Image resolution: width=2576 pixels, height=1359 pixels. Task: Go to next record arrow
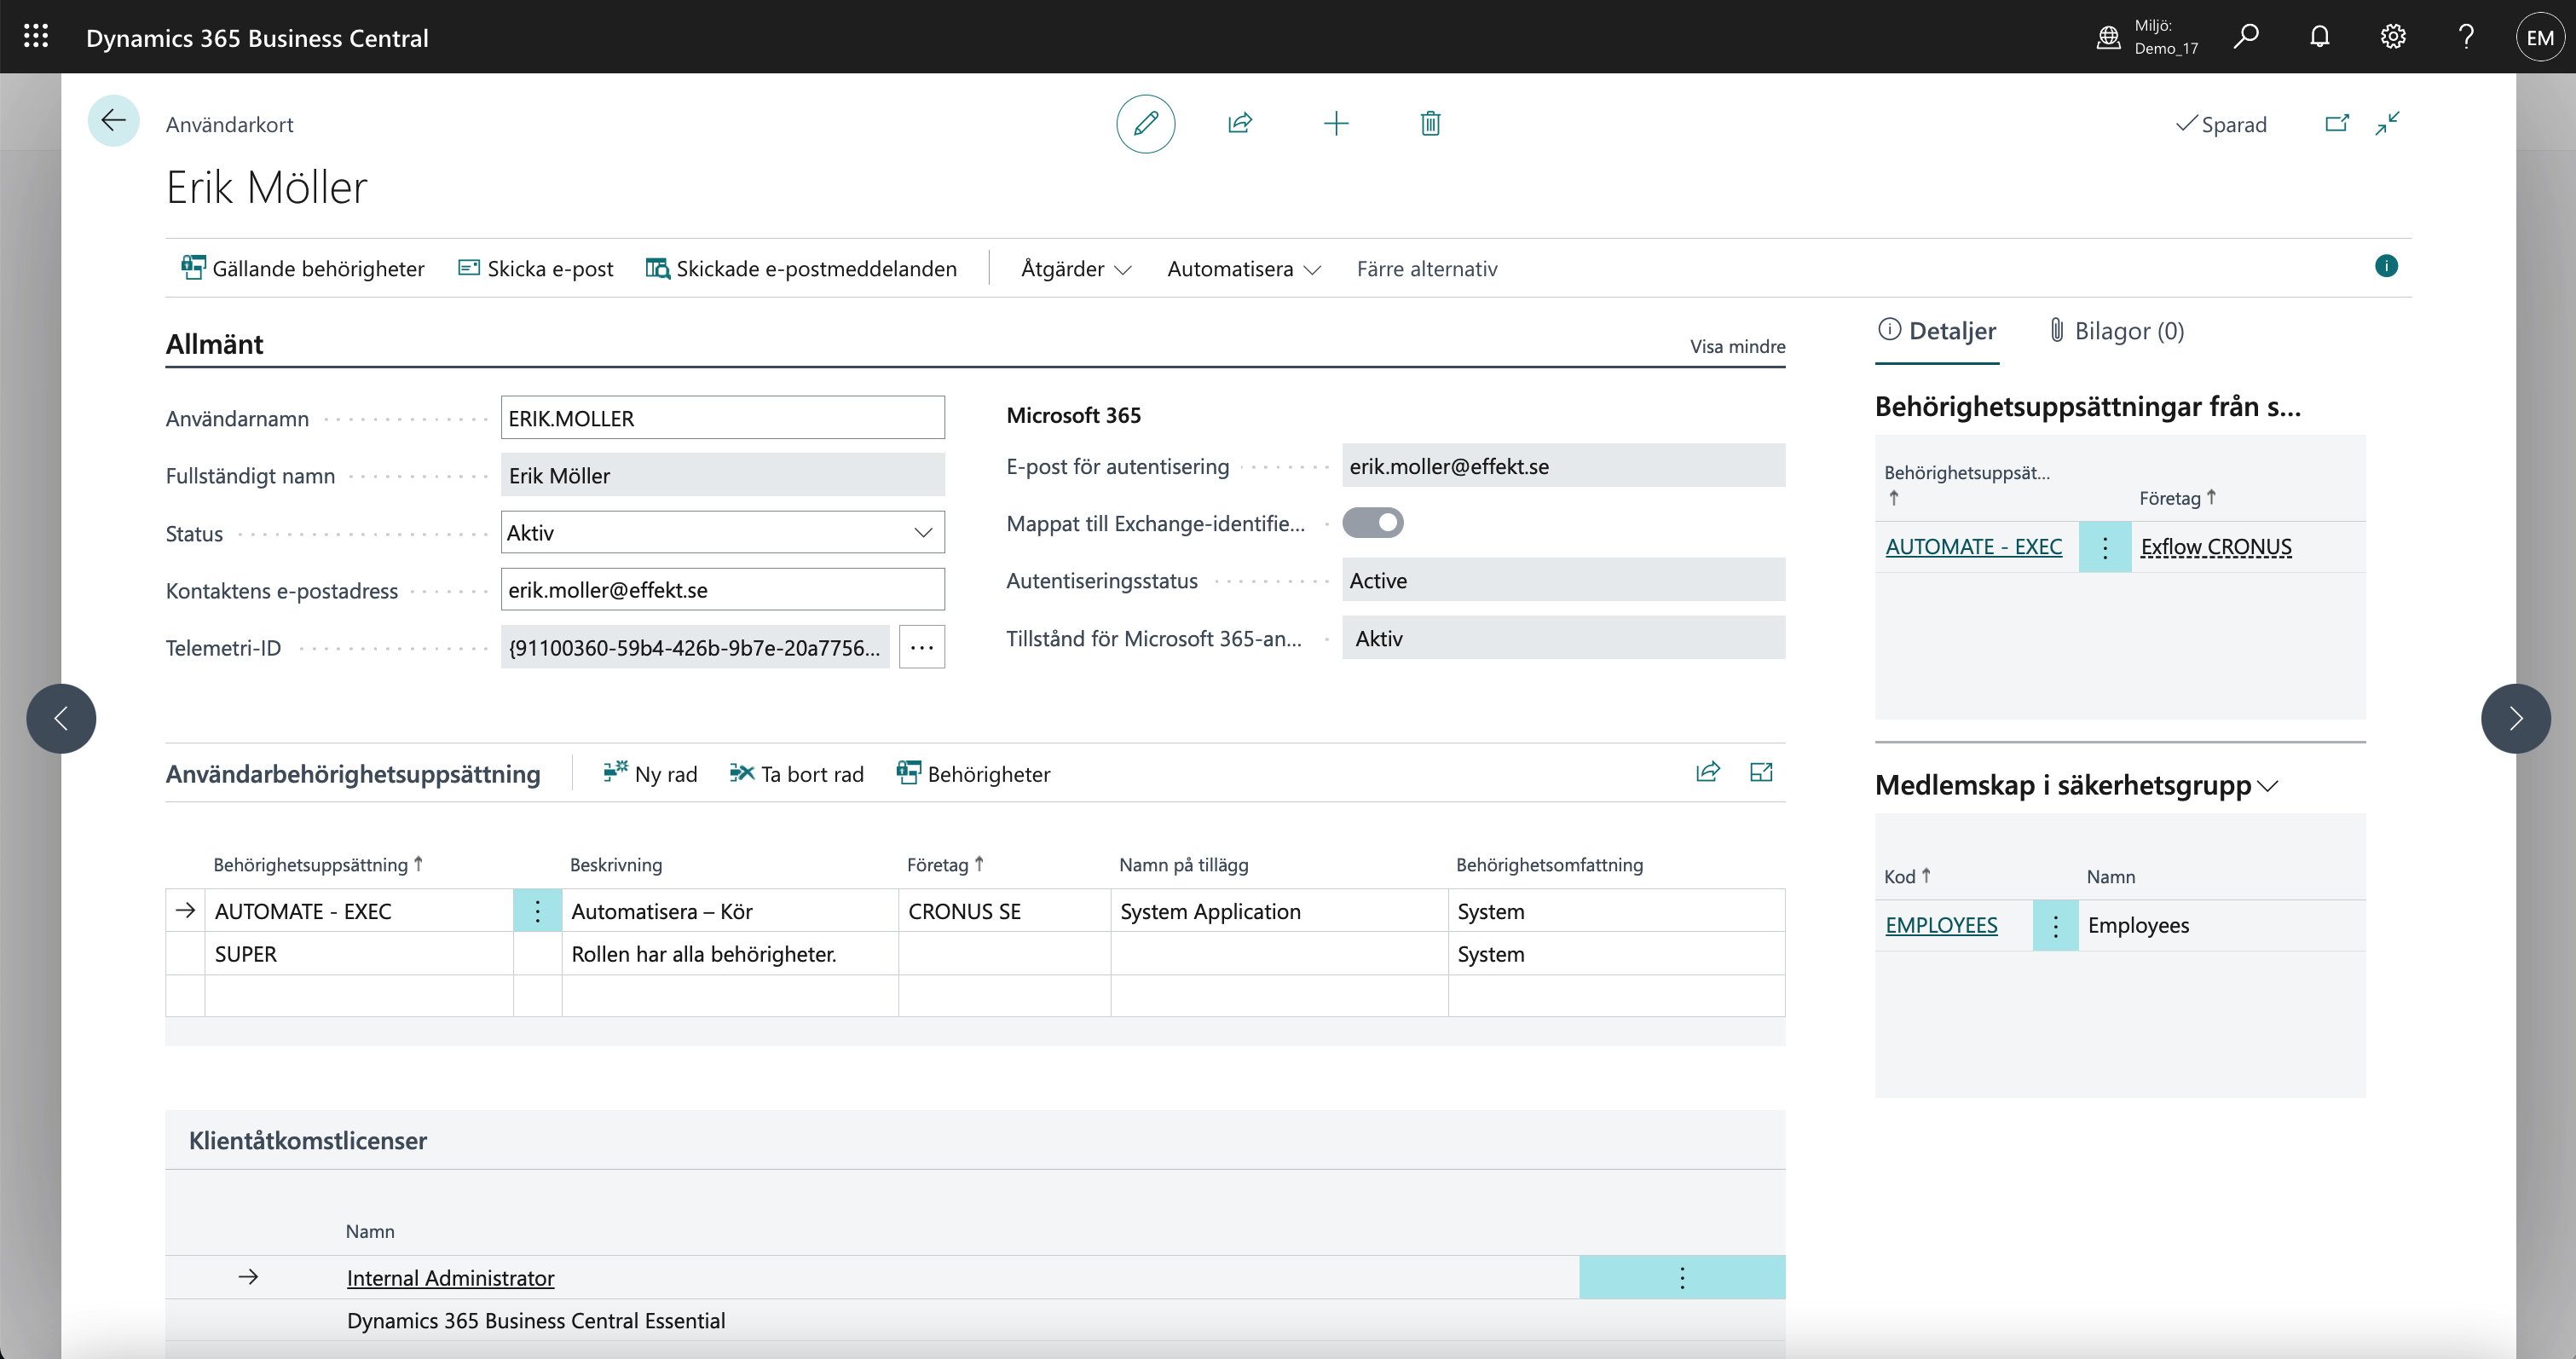[2515, 718]
